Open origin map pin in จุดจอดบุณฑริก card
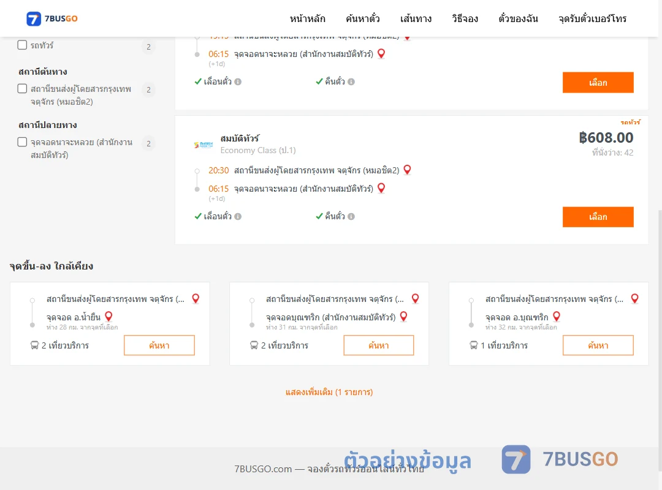This screenshot has height=490, width=662. tap(416, 299)
